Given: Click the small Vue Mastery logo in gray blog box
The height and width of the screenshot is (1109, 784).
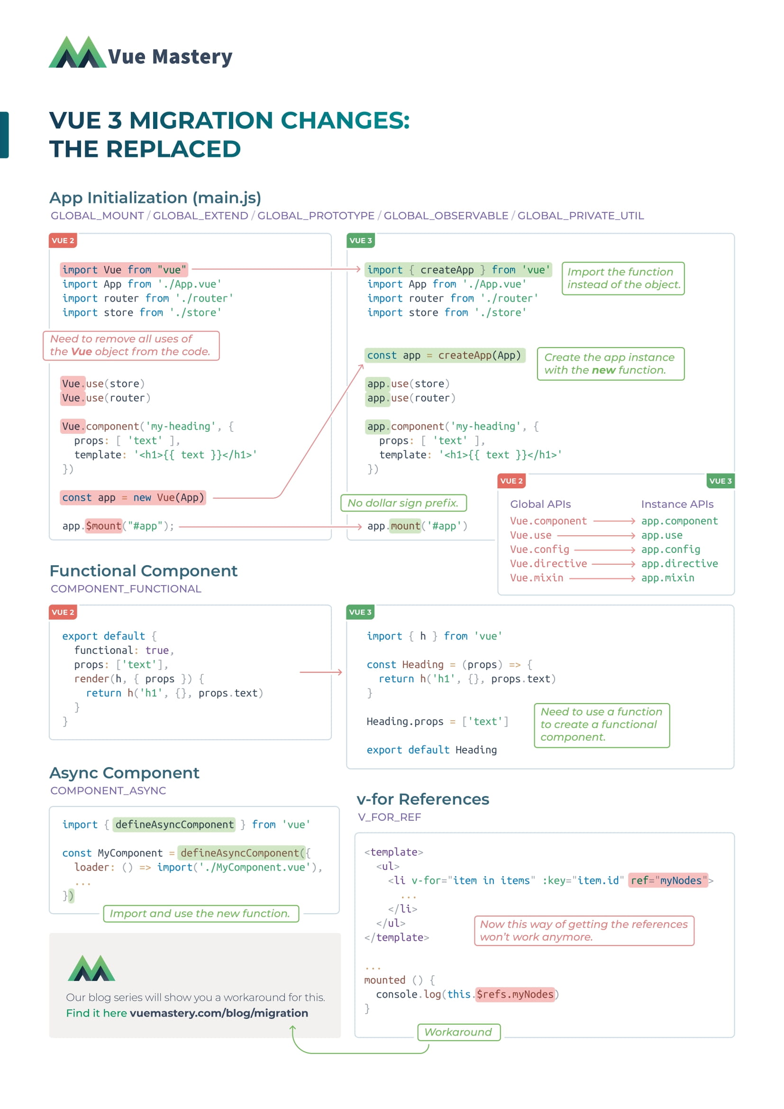Looking at the screenshot, I should (x=91, y=968).
